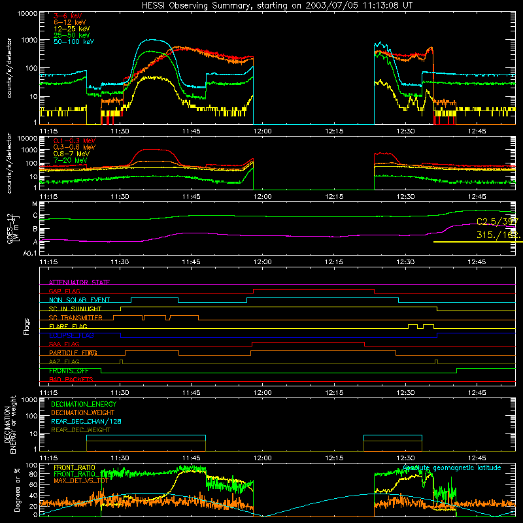The width and height of the screenshot is (523, 523).
Task: Click the HESSI Observing Summary title
Action: click(x=277, y=5)
